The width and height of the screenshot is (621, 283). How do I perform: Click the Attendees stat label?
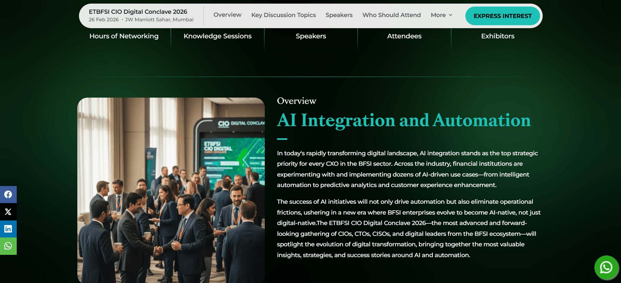click(x=404, y=36)
